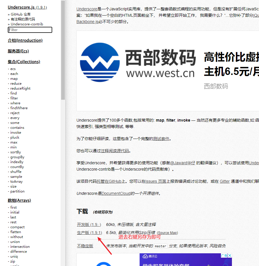Jump to 集合(Collections) section

click(24, 62)
